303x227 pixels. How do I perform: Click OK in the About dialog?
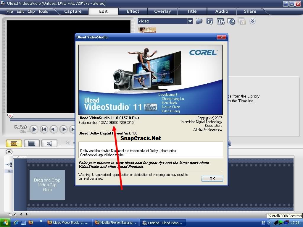(x=212, y=179)
